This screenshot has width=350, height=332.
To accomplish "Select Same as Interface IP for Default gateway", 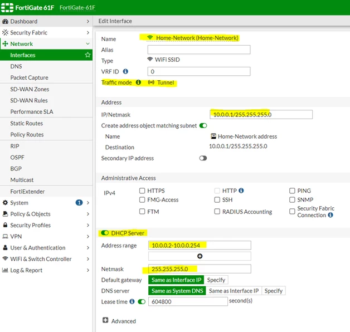I will (x=176, y=280).
